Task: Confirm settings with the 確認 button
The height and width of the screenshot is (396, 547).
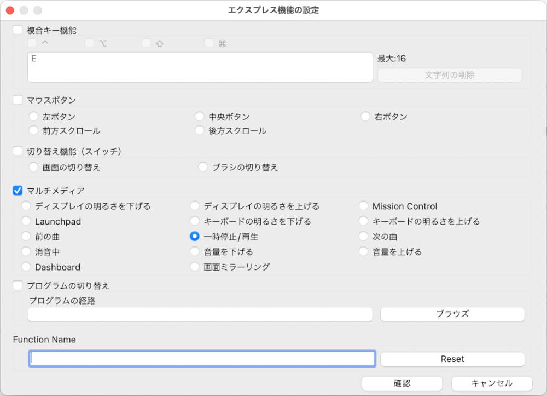Action: pyautogui.click(x=402, y=383)
